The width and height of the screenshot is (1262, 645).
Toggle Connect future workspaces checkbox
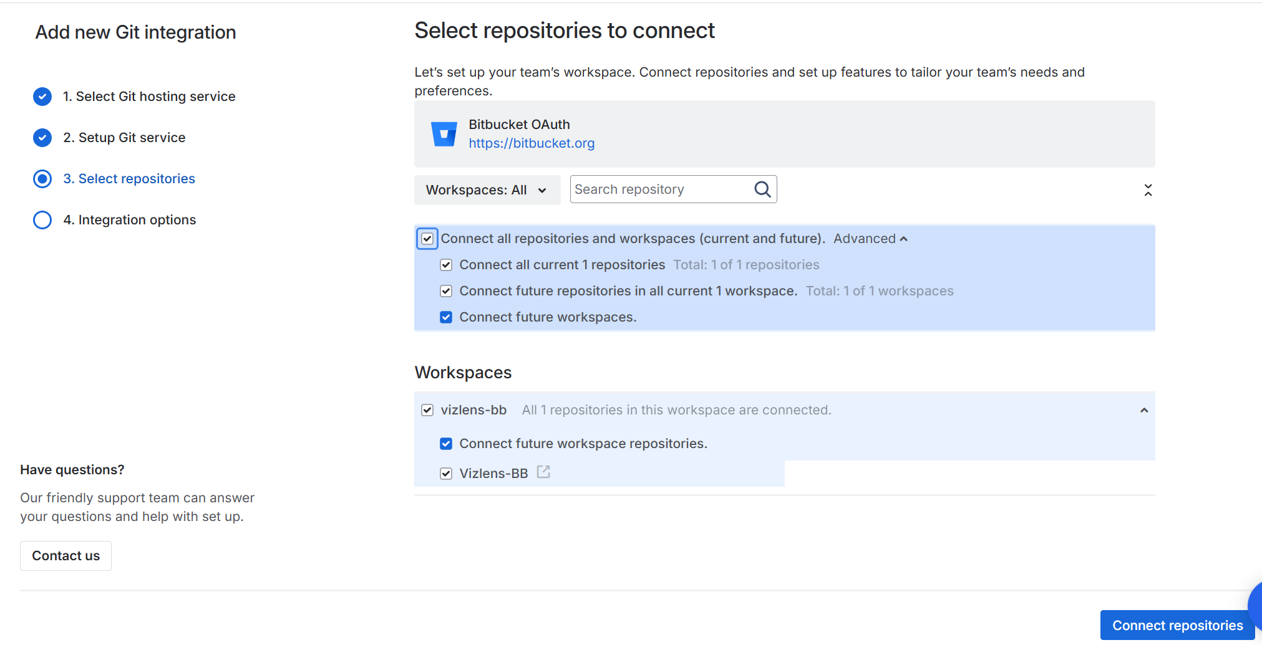click(x=446, y=317)
